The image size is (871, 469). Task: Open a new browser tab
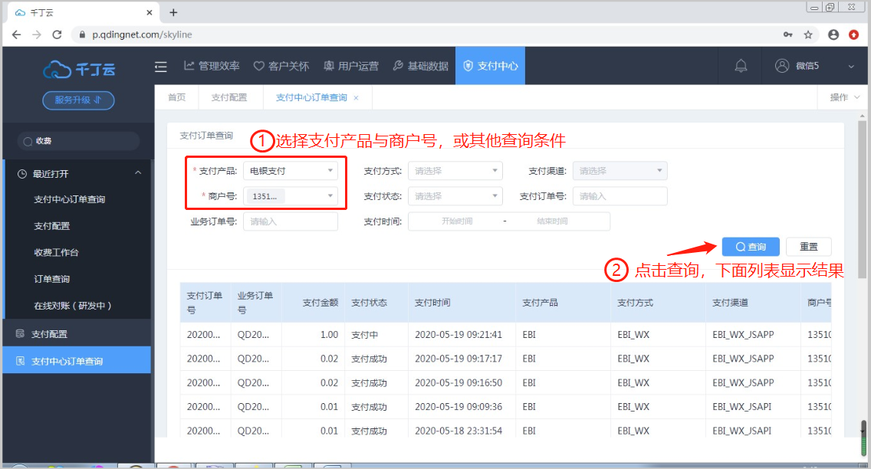coord(173,12)
